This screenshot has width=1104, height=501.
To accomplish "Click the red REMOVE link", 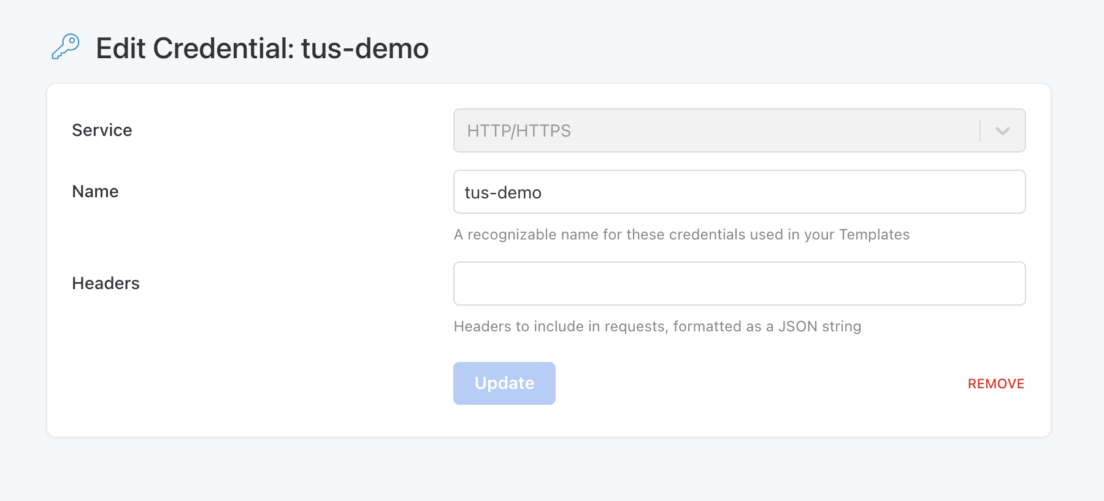I will coord(996,384).
